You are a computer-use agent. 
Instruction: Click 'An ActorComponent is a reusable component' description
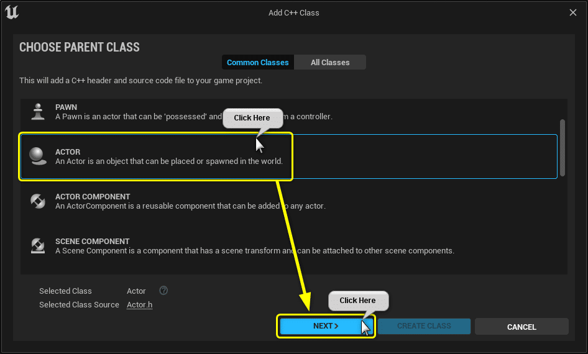[x=190, y=206]
